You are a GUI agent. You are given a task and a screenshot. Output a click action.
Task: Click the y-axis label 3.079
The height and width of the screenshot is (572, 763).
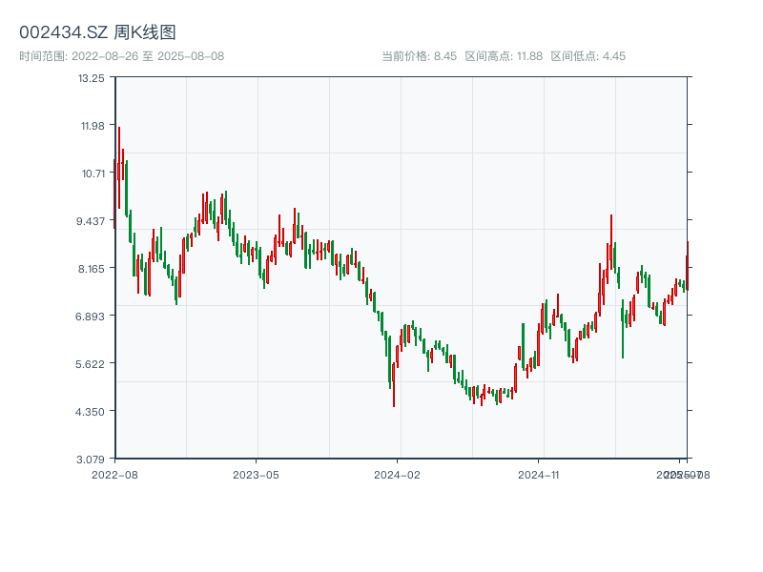(91, 460)
